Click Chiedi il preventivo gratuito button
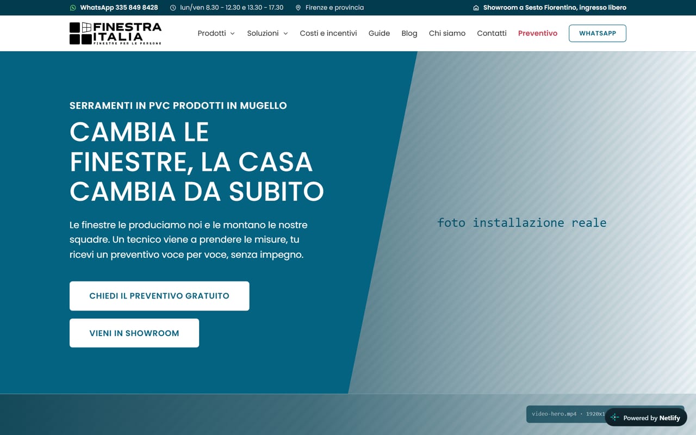Screen dimensions: 696x435 pyautogui.click(x=159, y=296)
